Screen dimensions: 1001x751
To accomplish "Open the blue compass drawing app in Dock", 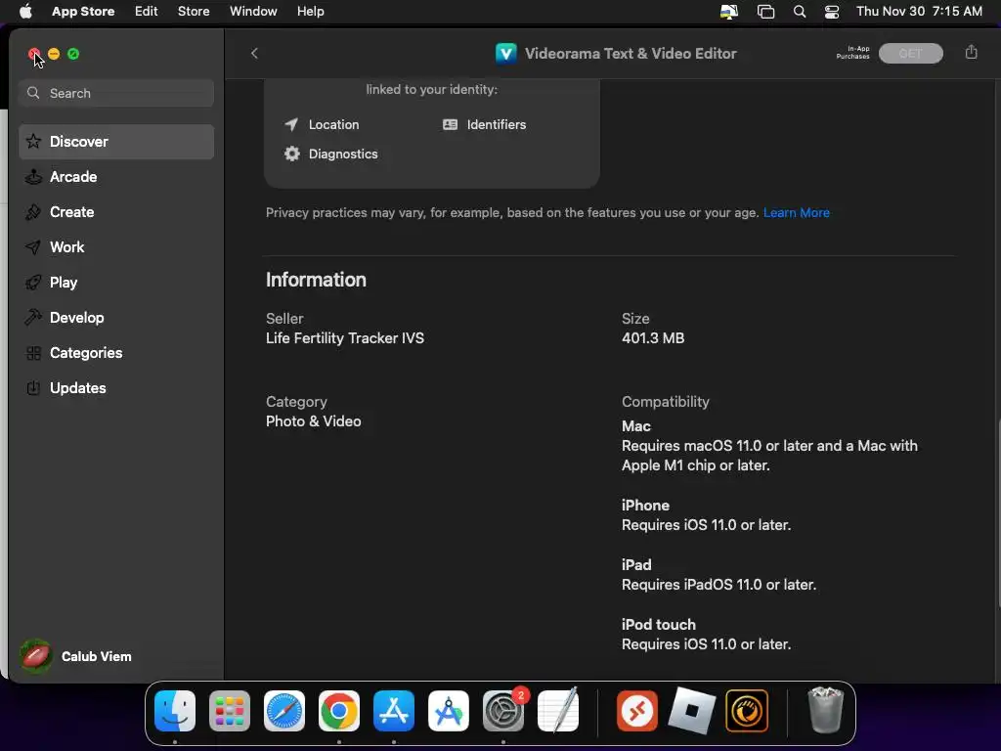I will (x=449, y=711).
